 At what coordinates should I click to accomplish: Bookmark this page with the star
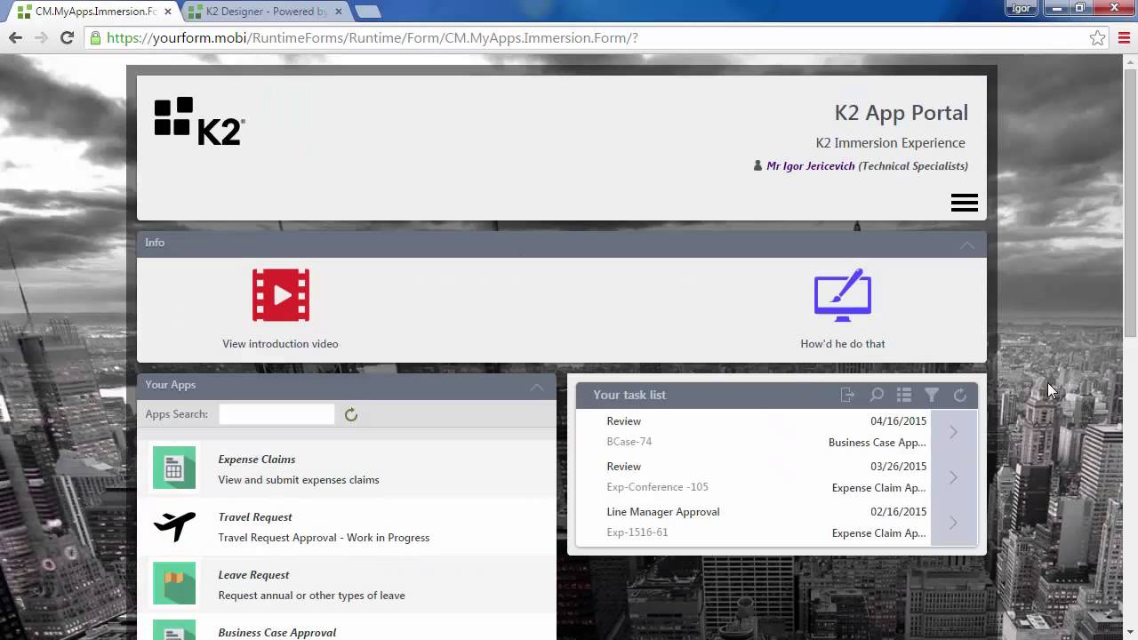coord(1098,37)
